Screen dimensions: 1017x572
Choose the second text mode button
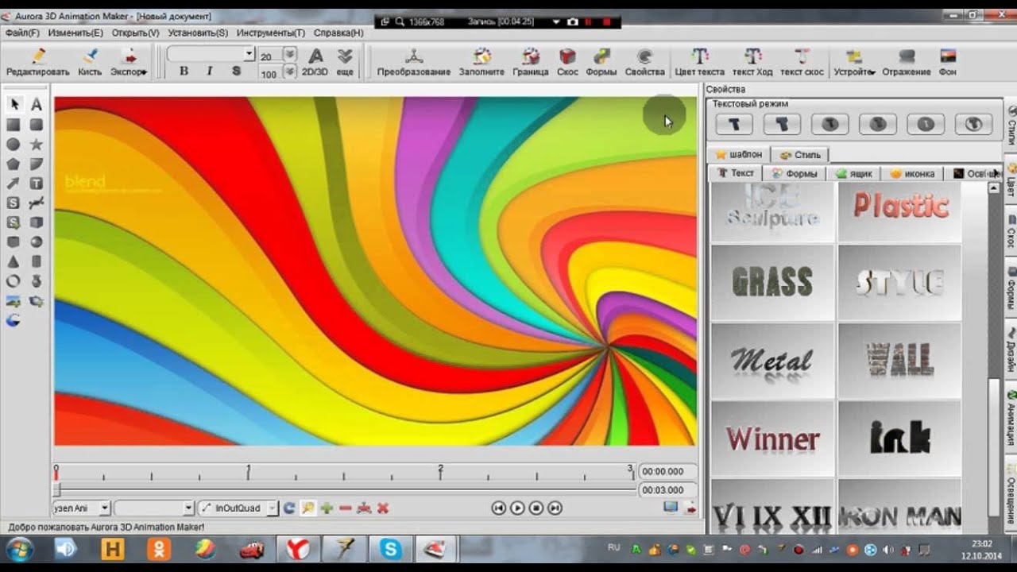point(782,124)
